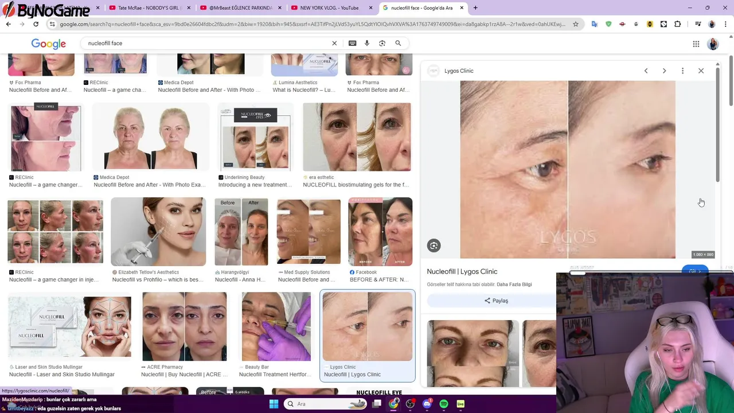Open Spotify from the taskbar
734x413 pixels.
click(444, 404)
